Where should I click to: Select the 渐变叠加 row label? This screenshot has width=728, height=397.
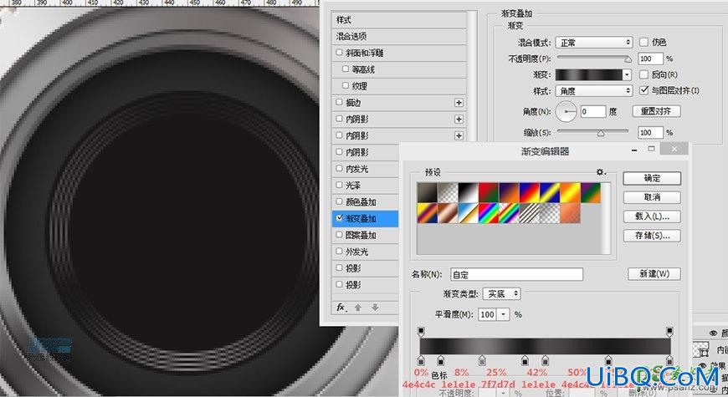361,218
